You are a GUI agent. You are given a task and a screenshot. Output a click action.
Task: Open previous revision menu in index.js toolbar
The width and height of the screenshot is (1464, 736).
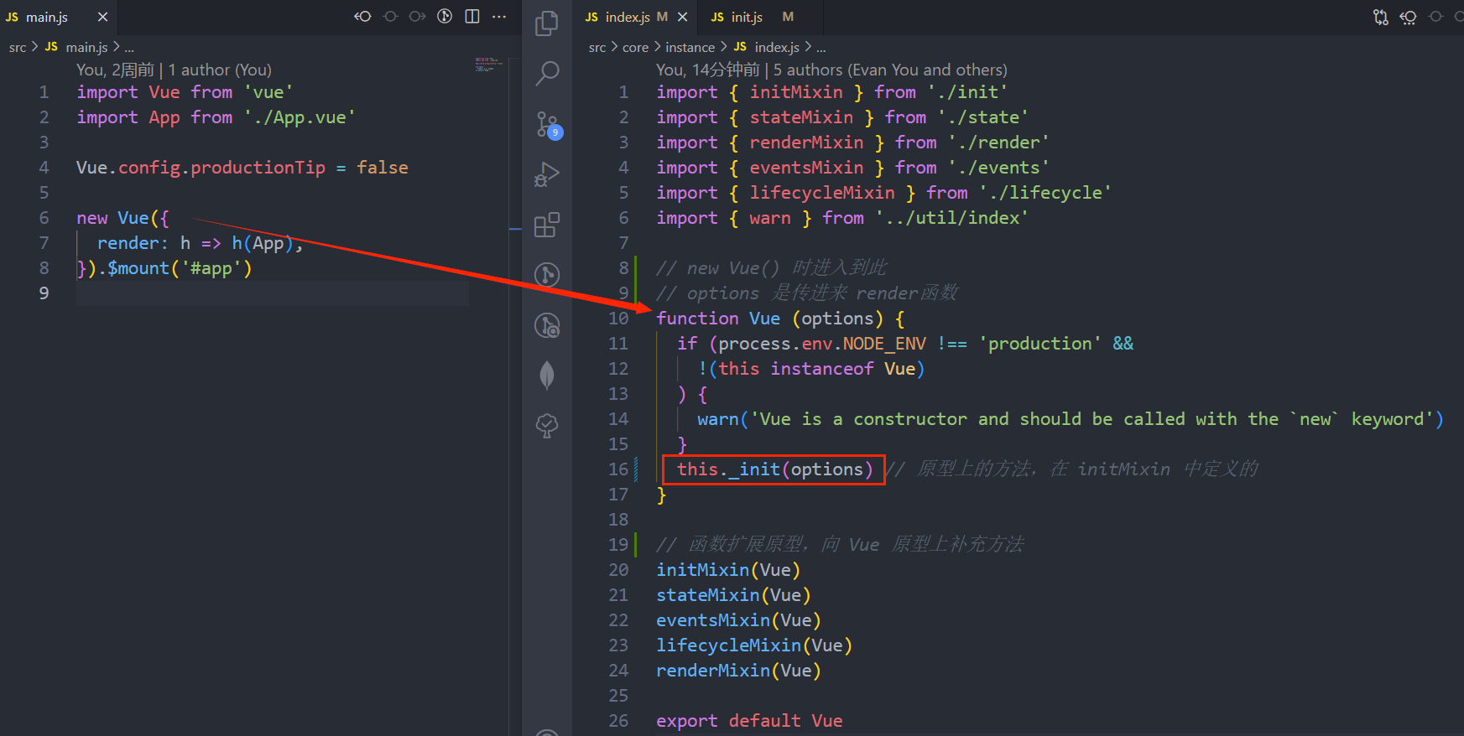(1409, 17)
